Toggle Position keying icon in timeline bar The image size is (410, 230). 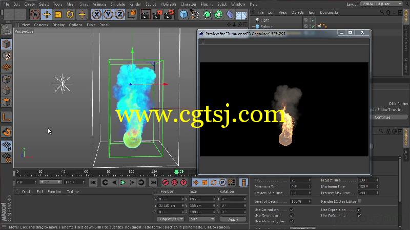(196, 182)
